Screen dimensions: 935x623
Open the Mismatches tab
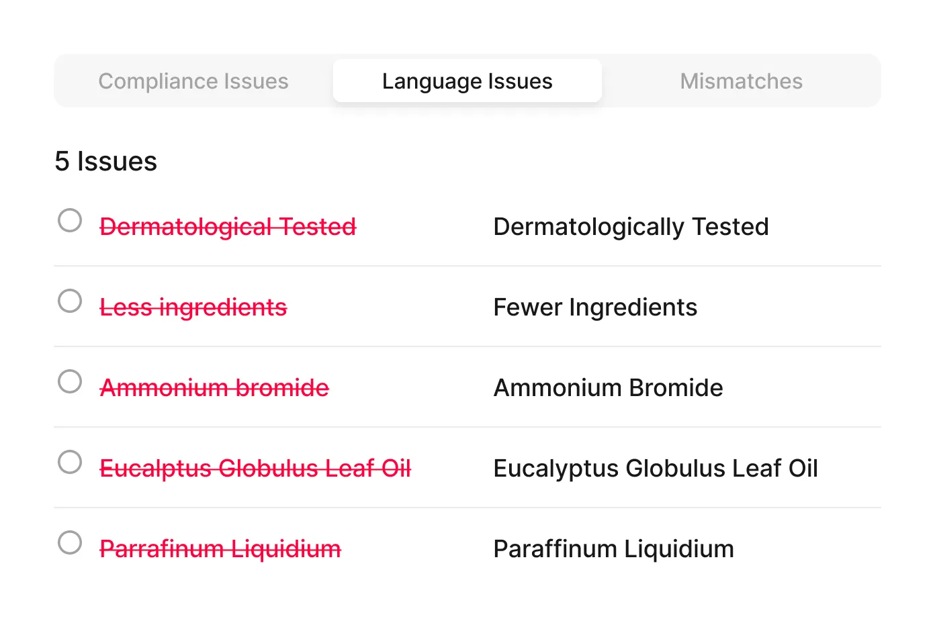click(x=741, y=81)
